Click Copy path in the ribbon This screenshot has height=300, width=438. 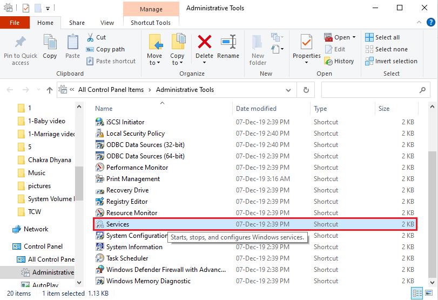pos(105,49)
